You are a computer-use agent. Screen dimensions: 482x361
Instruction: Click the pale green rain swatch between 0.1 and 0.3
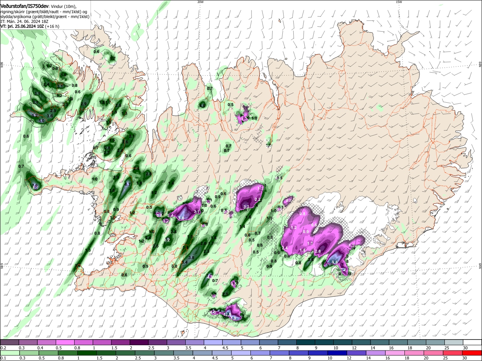(10, 353)
